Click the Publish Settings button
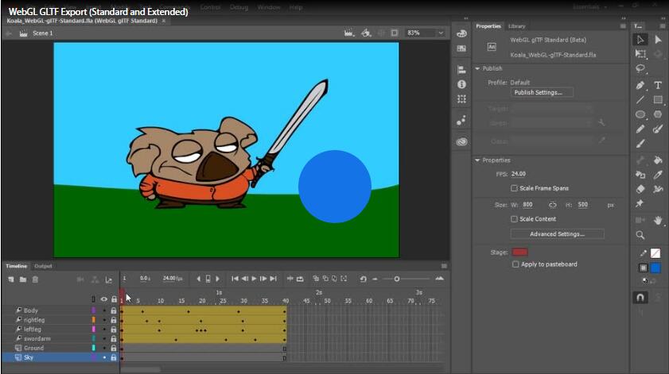This screenshot has height=374, width=669. (542, 92)
